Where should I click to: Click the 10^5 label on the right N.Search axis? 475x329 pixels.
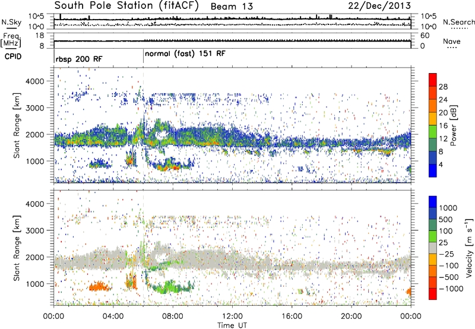(429, 17)
